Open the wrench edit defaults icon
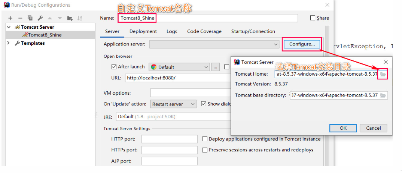Screen dimensions: 402x173 pyautogui.click(x=40, y=18)
